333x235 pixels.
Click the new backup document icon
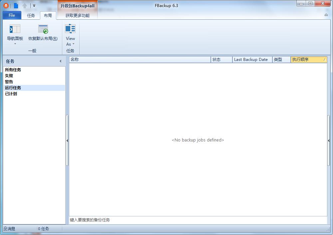(16, 6)
